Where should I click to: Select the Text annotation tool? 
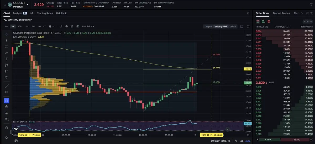click(x=7, y=59)
